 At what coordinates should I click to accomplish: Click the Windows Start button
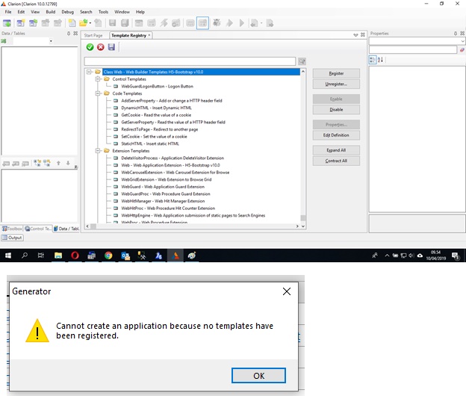click(x=7, y=256)
